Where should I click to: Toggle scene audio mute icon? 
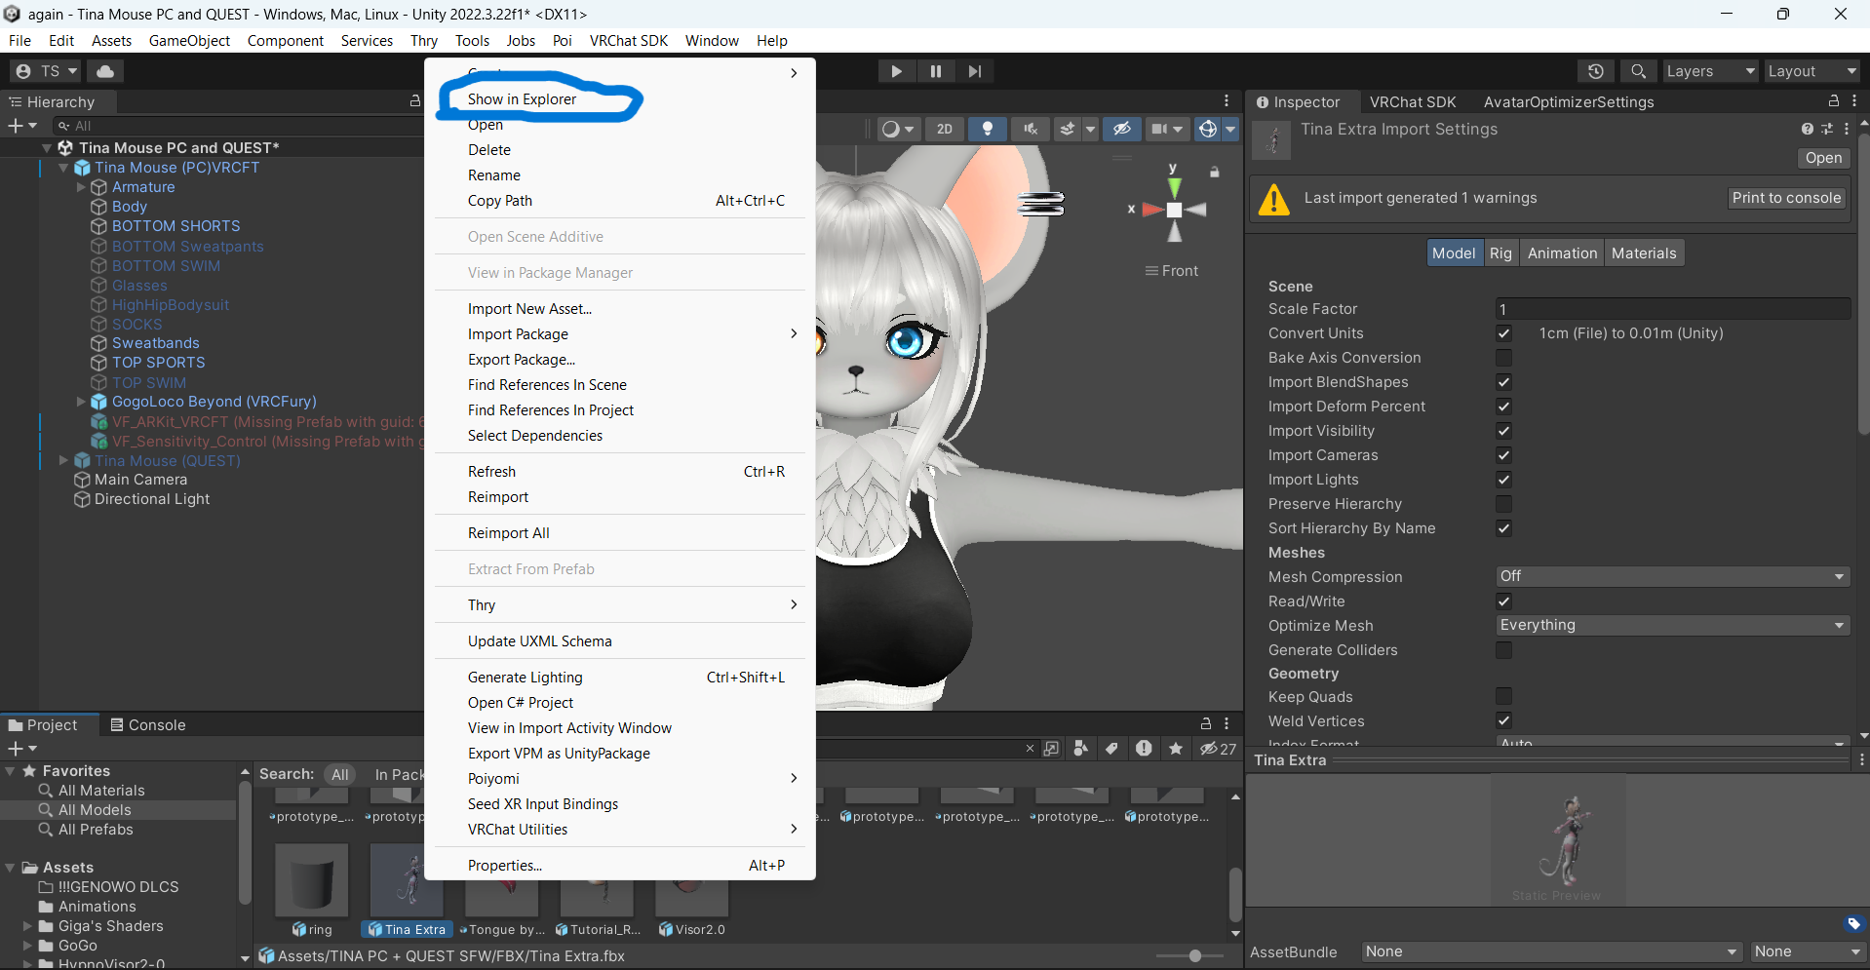(1031, 129)
